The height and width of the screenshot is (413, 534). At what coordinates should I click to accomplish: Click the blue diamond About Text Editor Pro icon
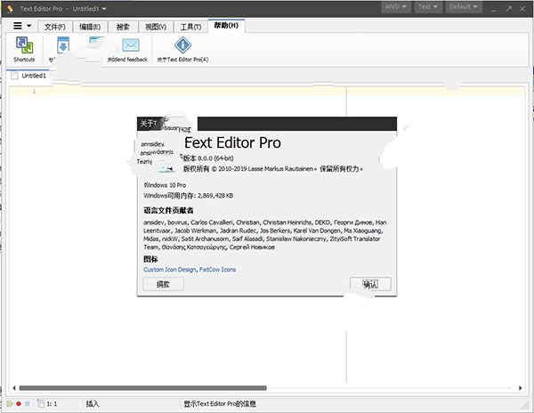point(182,45)
